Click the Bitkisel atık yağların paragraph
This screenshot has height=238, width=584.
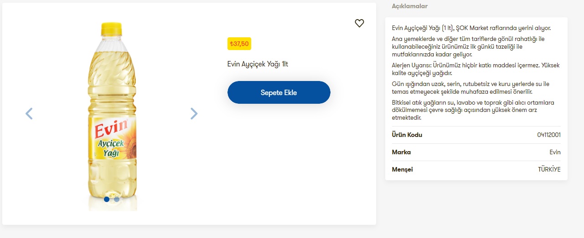[x=472, y=110]
